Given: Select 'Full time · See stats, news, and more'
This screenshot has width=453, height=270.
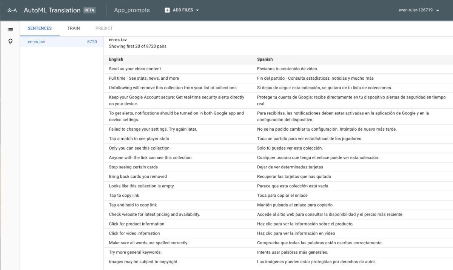Looking at the screenshot, I should [144, 78].
